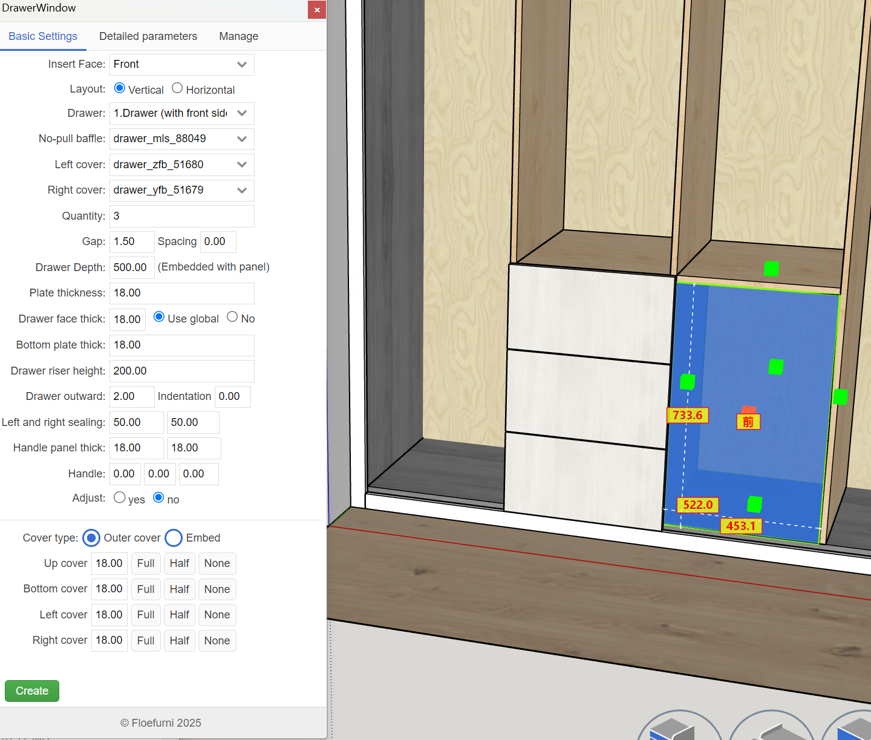The height and width of the screenshot is (740, 871).
Task: Click the red '前' front face marker
Action: click(748, 421)
